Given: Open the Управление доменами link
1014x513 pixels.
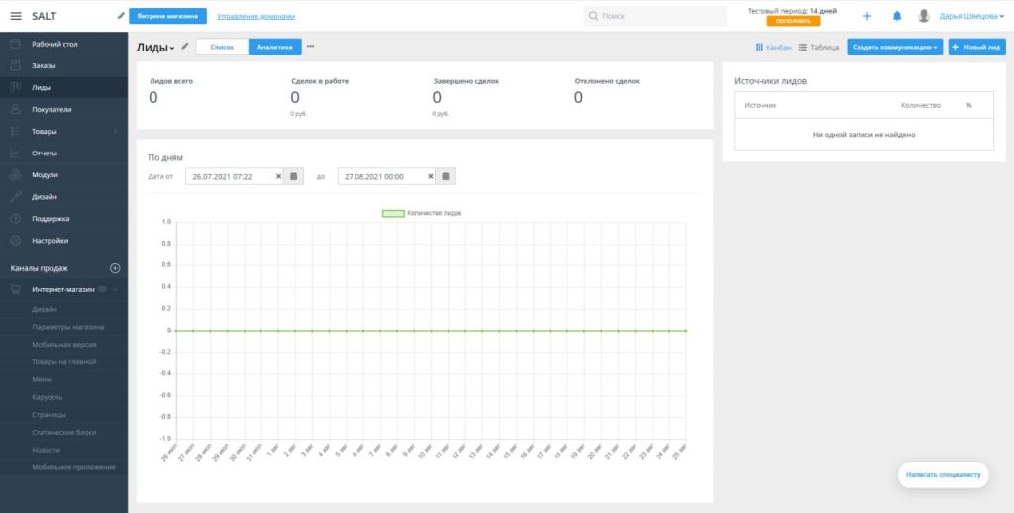Looking at the screenshot, I should 255,16.
